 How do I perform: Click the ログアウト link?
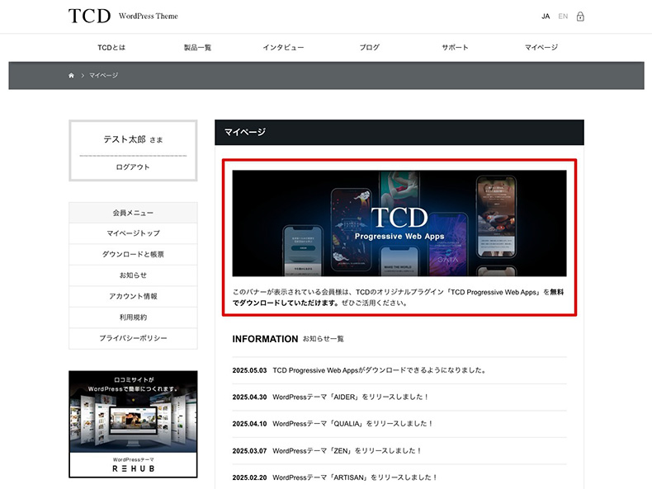click(x=133, y=167)
